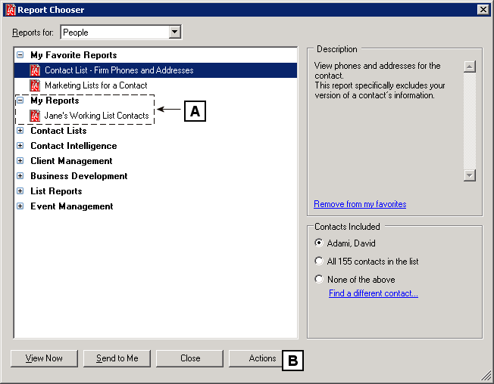Click the List Reports heading text

click(56, 191)
